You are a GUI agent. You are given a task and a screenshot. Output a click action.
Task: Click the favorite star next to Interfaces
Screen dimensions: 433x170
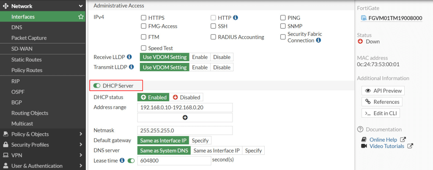pos(81,17)
